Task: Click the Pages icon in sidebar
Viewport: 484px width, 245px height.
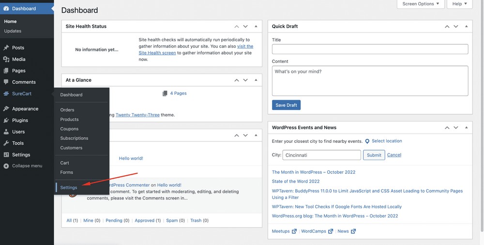Action: pyautogui.click(x=6, y=71)
